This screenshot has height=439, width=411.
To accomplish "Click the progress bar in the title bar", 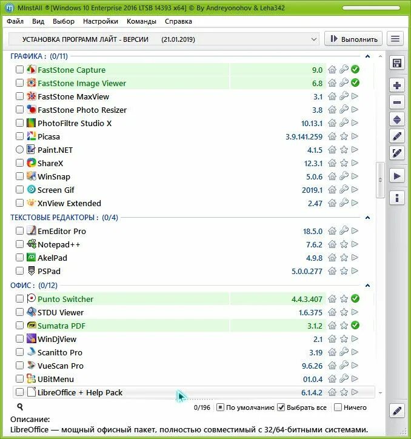I will pos(371,8).
